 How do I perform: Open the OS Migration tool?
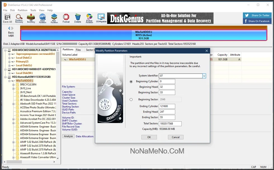(101, 18)
